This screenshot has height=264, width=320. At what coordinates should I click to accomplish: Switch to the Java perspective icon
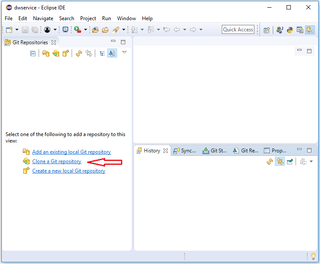coord(280,30)
